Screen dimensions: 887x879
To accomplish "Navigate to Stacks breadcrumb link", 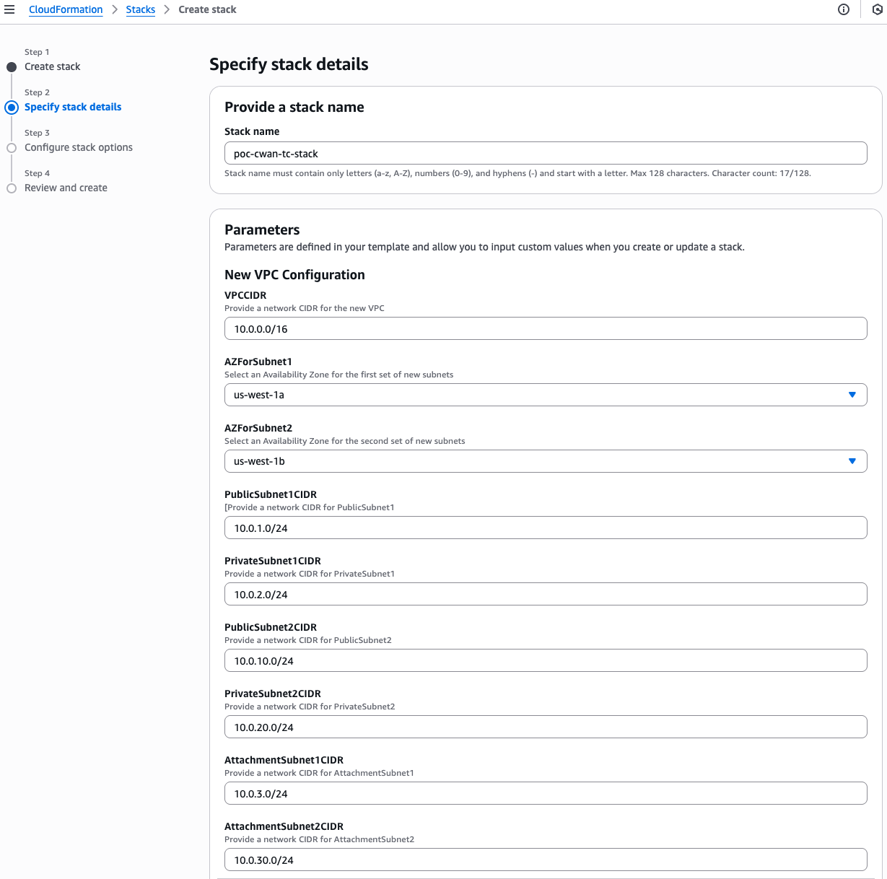I will pyautogui.click(x=141, y=9).
